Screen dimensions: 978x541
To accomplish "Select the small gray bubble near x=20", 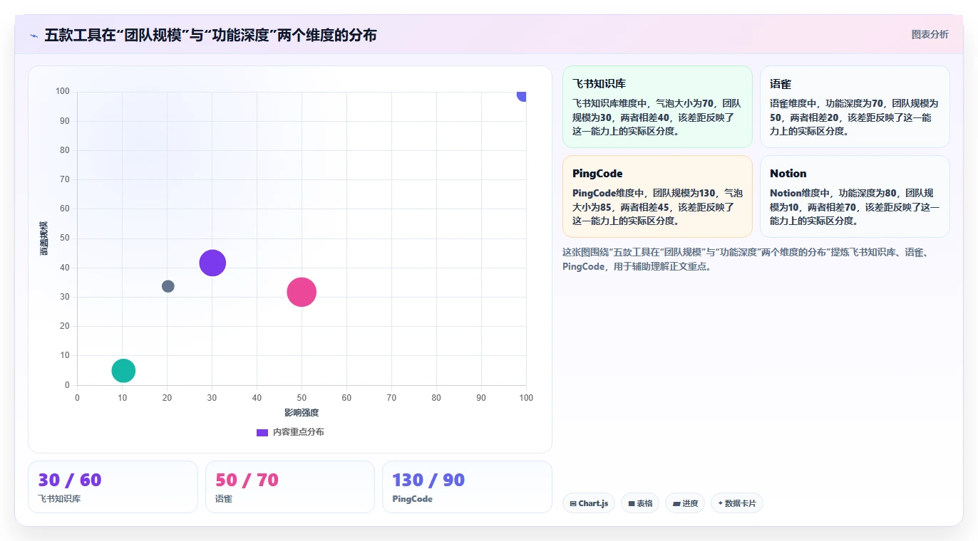I will [x=168, y=286].
